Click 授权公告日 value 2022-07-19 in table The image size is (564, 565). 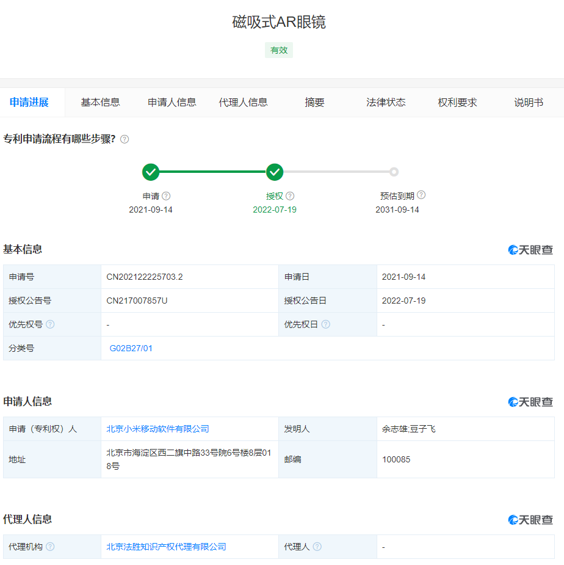coord(403,301)
